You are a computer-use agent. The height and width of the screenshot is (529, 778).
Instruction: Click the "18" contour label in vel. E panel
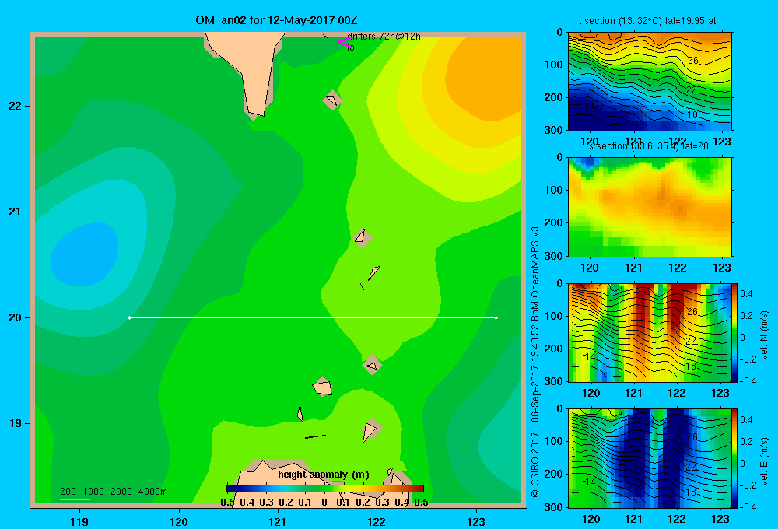pyautogui.click(x=691, y=492)
